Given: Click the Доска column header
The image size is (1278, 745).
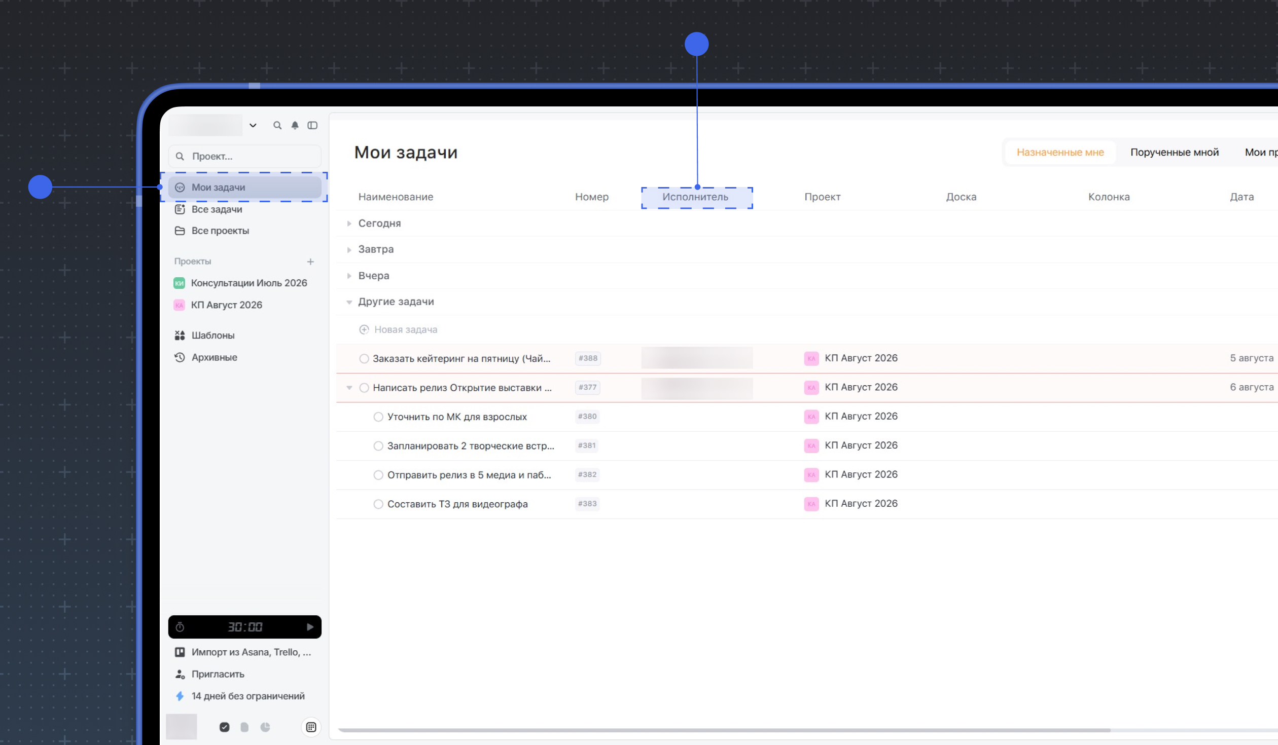Looking at the screenshot, I should (961, 197).
